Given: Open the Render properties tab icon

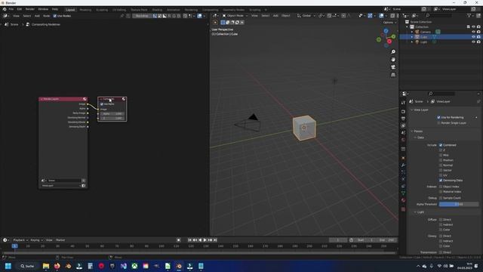Looking at the screenshot, I should click(403, 111).
